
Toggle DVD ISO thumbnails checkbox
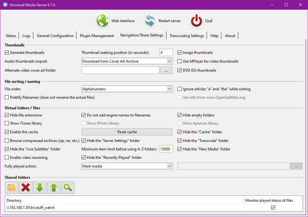[x=179, y=70]
